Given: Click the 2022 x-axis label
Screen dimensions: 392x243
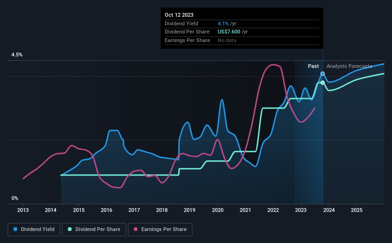Looking at the screenshot, I should (x=273, y=210).
